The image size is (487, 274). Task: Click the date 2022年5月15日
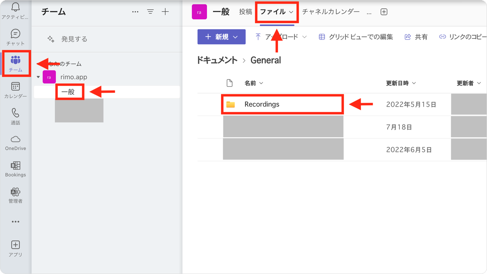click(x=411, y=104)
